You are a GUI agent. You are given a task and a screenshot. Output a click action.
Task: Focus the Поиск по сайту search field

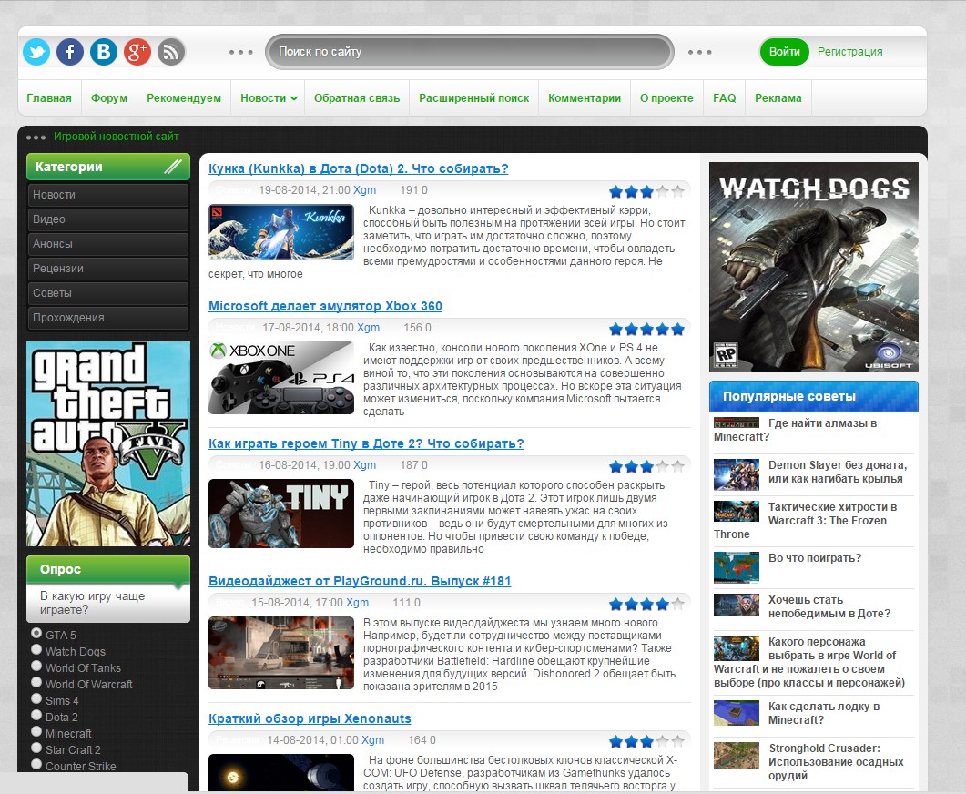(x=470, y=52)
